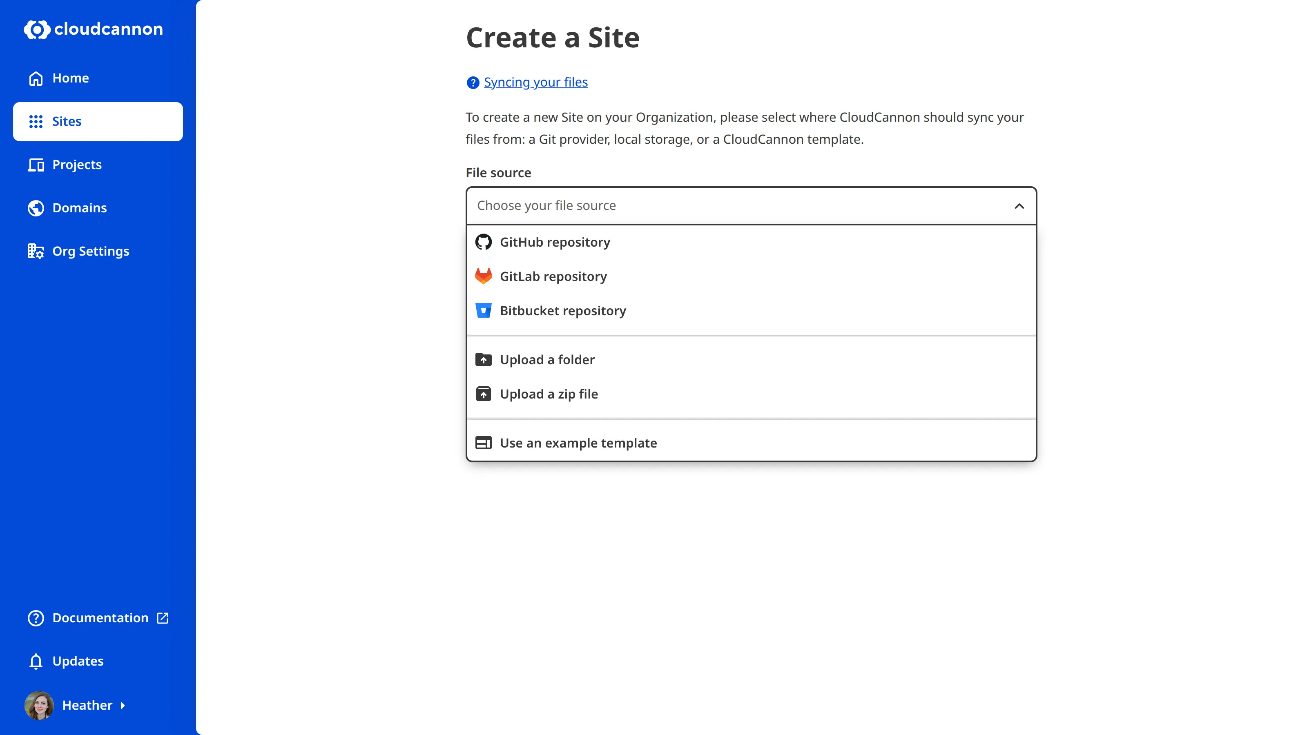1307x735 pixels.
Task: Open Projects in the sidebar
Action: tap(98, 164)
